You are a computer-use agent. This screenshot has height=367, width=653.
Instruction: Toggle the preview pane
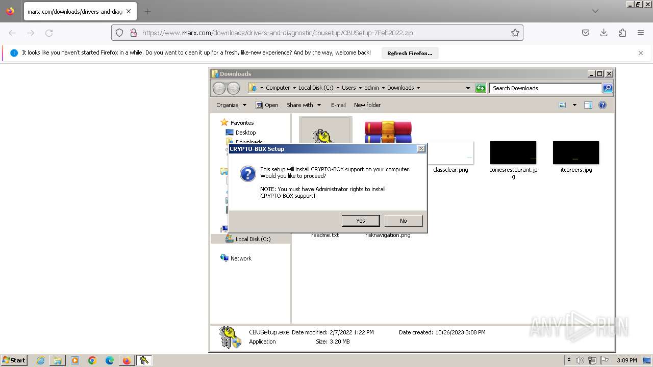tap(588, 105)
